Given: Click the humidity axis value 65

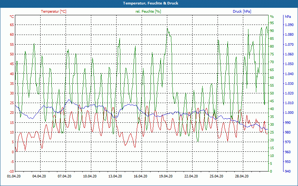Looking at the screenshot, I should coord(272,70).
